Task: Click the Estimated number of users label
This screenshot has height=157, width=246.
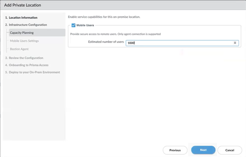Action: [x=106, y=42]
